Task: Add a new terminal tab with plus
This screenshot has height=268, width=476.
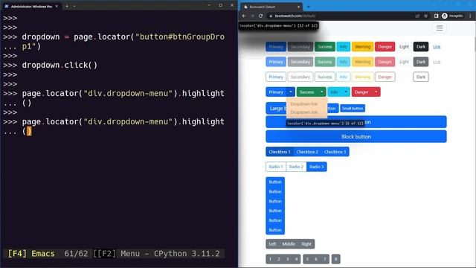Action: (67, 6)
